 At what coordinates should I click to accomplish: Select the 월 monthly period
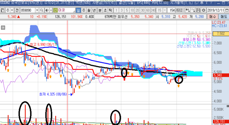(89, 10)
